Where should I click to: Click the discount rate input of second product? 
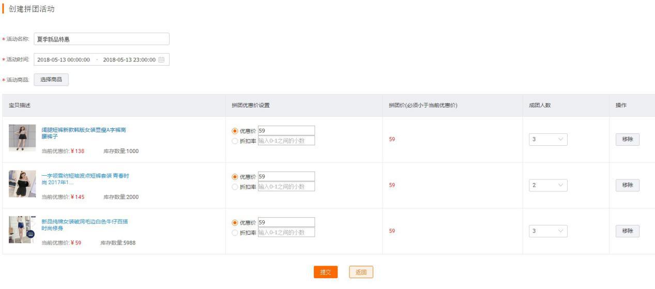(x=286, y=187)
